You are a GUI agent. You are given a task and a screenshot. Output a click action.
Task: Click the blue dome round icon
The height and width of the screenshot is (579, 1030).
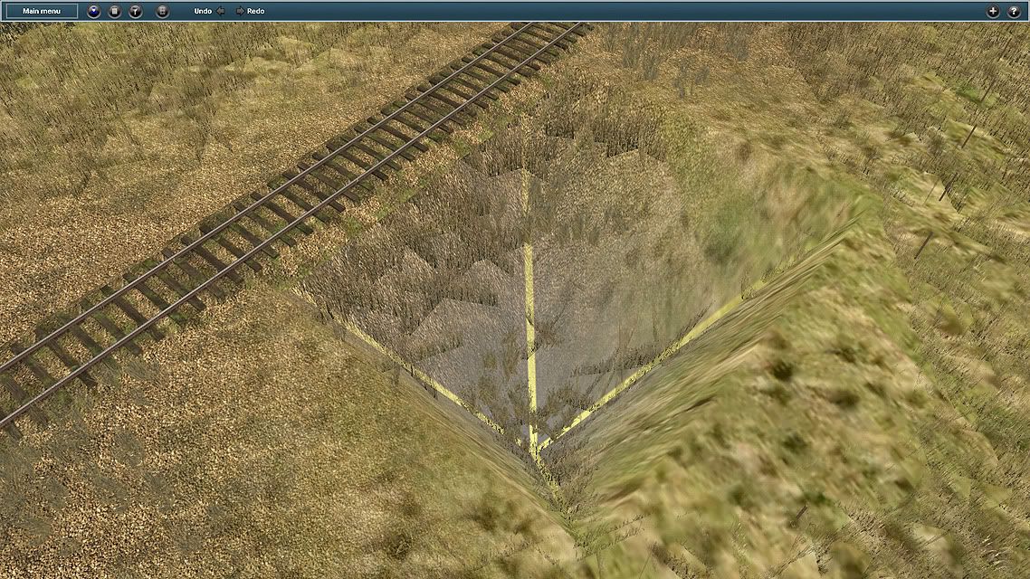coord(94,11)
